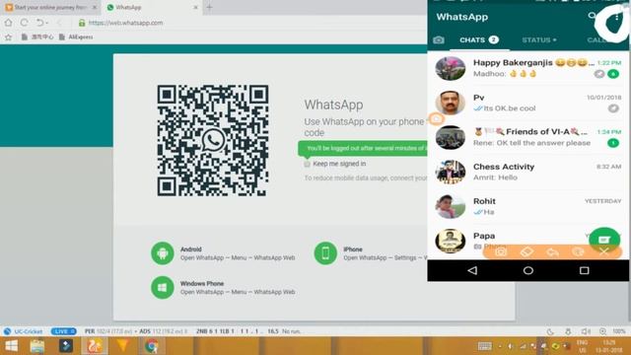Tap the Android recent apps square button
Viewport: 631px width, 355px height.
pos(585,270)
